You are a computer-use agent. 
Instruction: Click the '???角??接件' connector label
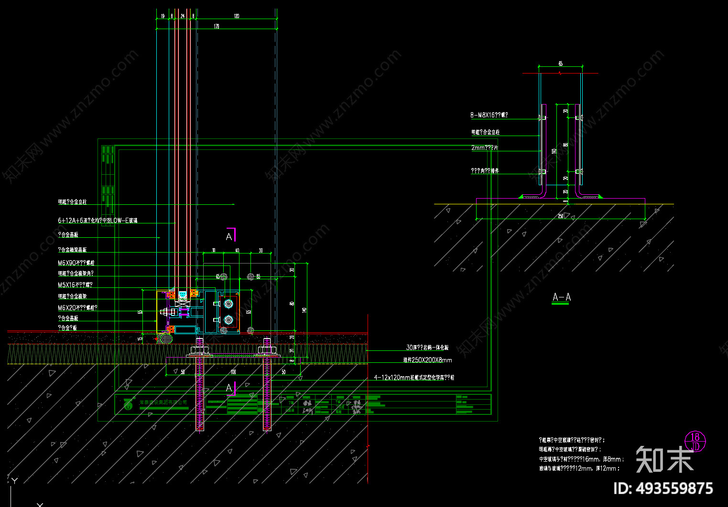coord(485,171)
